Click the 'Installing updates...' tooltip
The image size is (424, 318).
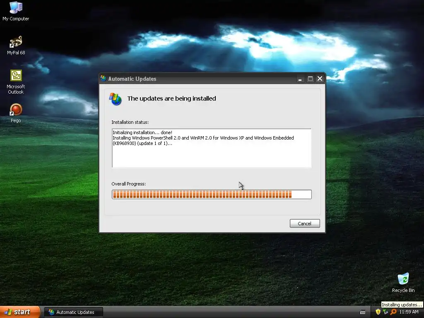point(402,304)
